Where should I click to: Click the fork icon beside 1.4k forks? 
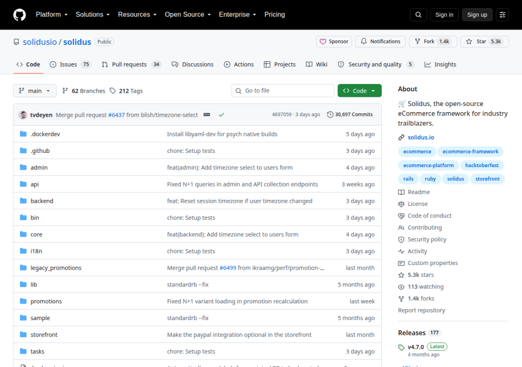tap(401, 298)
